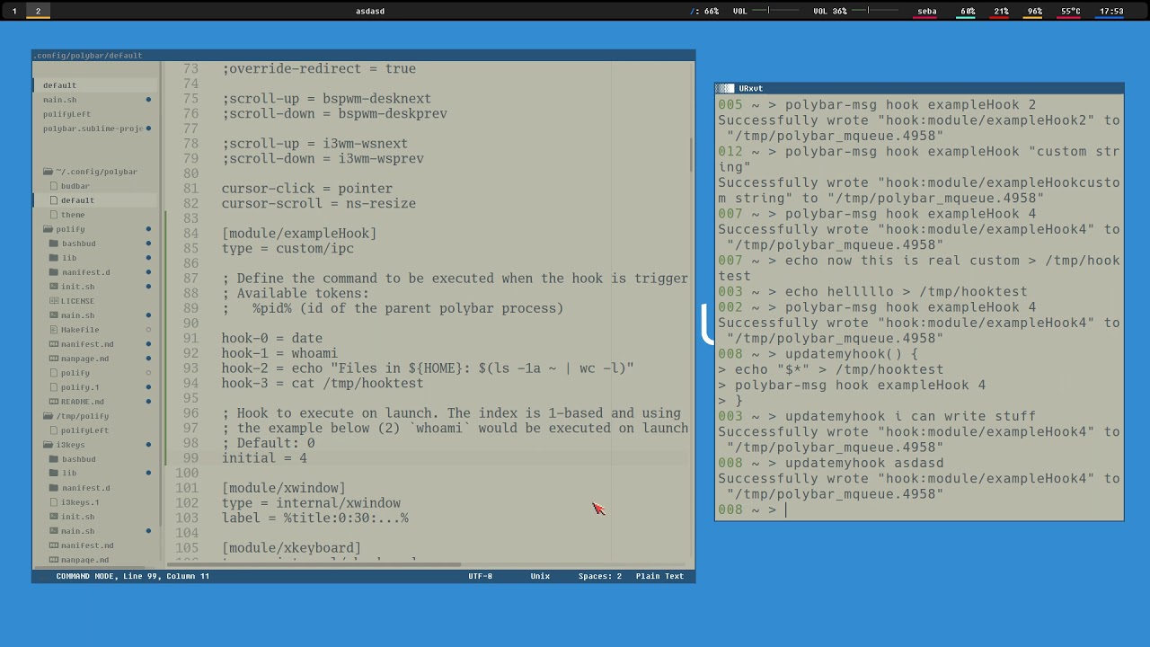Switch to polifyLeft in open files list

66,114
